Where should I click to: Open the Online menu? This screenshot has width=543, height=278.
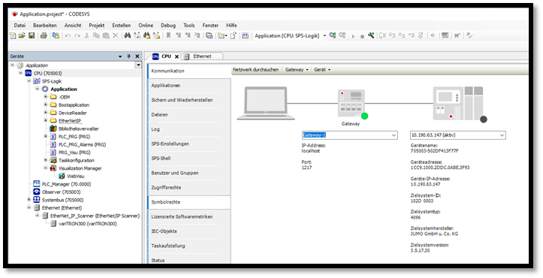click(146, 26)
